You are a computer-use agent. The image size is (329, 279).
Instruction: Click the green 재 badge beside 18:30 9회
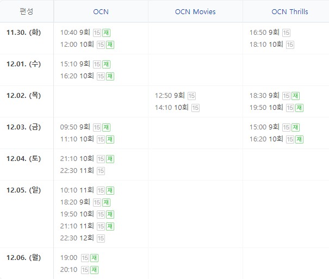295,96
